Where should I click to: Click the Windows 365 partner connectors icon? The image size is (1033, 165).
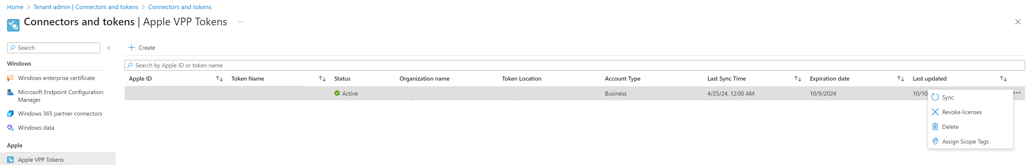click(10, 114)
